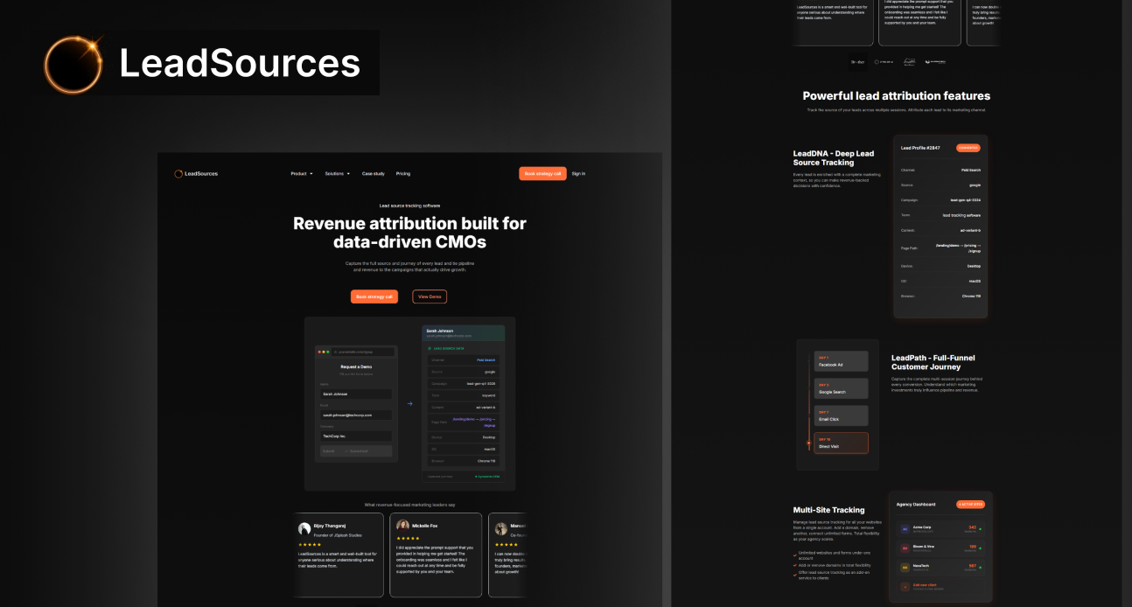Click the Chrome 119 browser value in Lead Profile
Image resolution: width=1132 pixels, height=607 pixels.
(x=971, y=296)
